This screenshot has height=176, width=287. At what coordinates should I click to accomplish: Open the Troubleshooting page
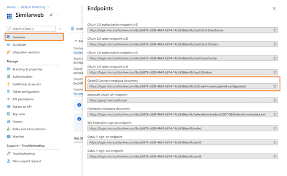(23, 154)
